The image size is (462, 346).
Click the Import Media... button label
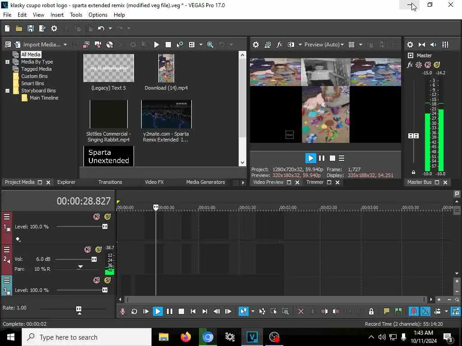tap(42, 45)
